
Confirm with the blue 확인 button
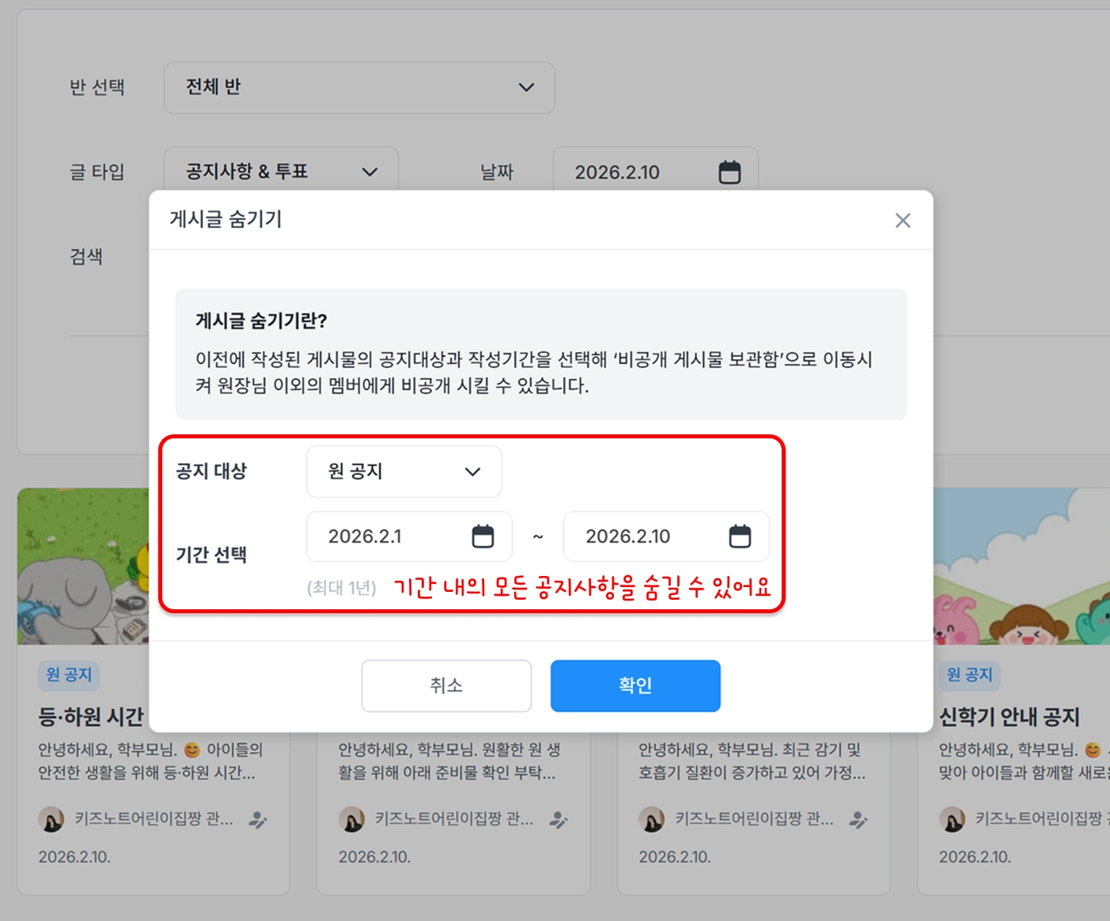(635, 685)
